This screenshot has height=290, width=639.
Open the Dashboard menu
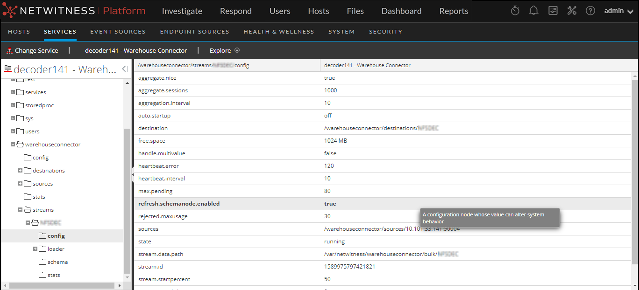point(402,11)
